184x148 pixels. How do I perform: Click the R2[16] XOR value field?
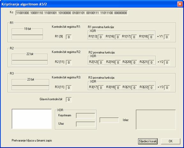[118, 62]
